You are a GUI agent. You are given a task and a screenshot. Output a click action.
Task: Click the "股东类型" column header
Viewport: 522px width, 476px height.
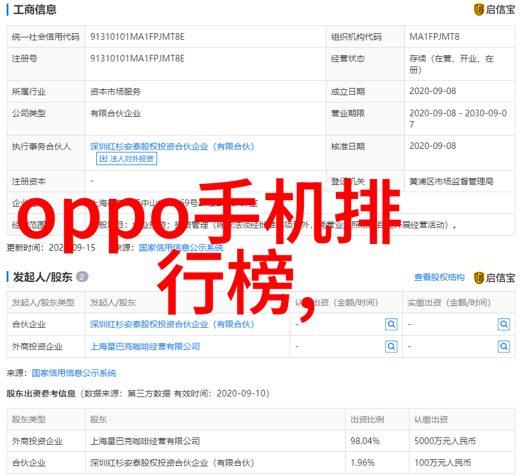click(x=29, y=419)
